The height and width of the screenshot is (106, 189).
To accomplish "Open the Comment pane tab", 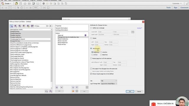I will click(x=184, y=8).
